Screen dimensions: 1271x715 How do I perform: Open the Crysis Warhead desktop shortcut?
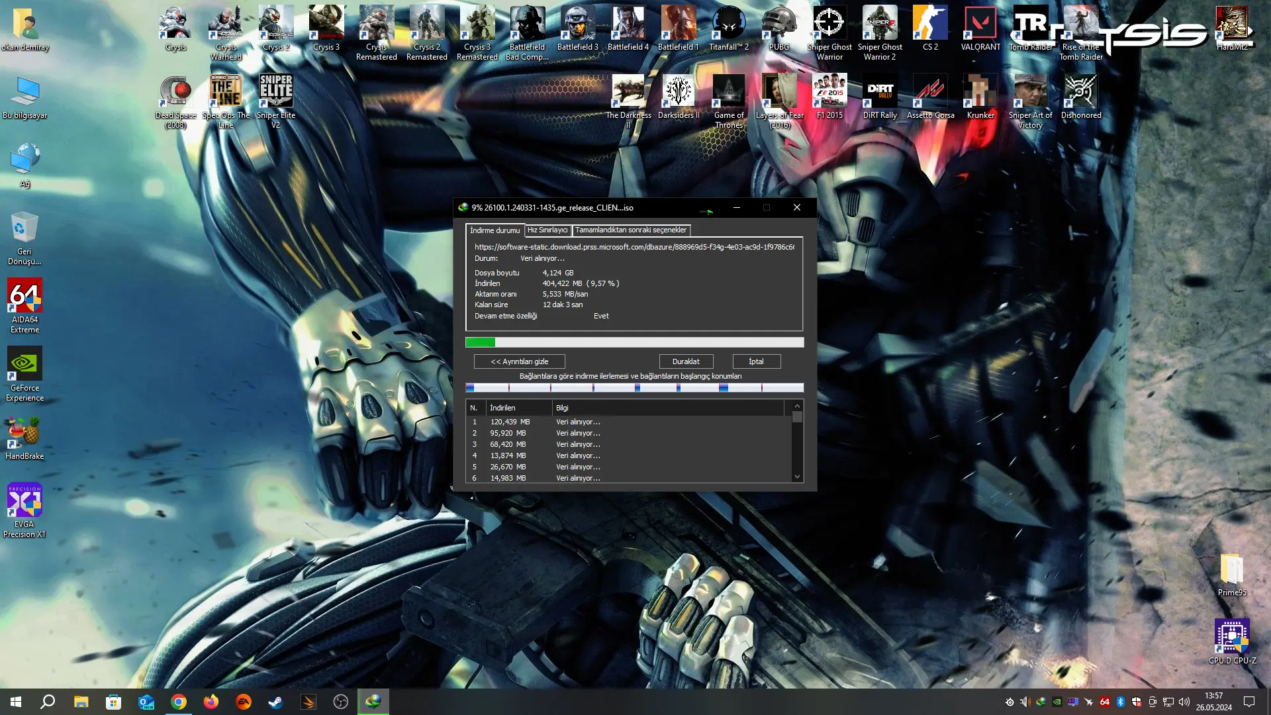point(226,32)
